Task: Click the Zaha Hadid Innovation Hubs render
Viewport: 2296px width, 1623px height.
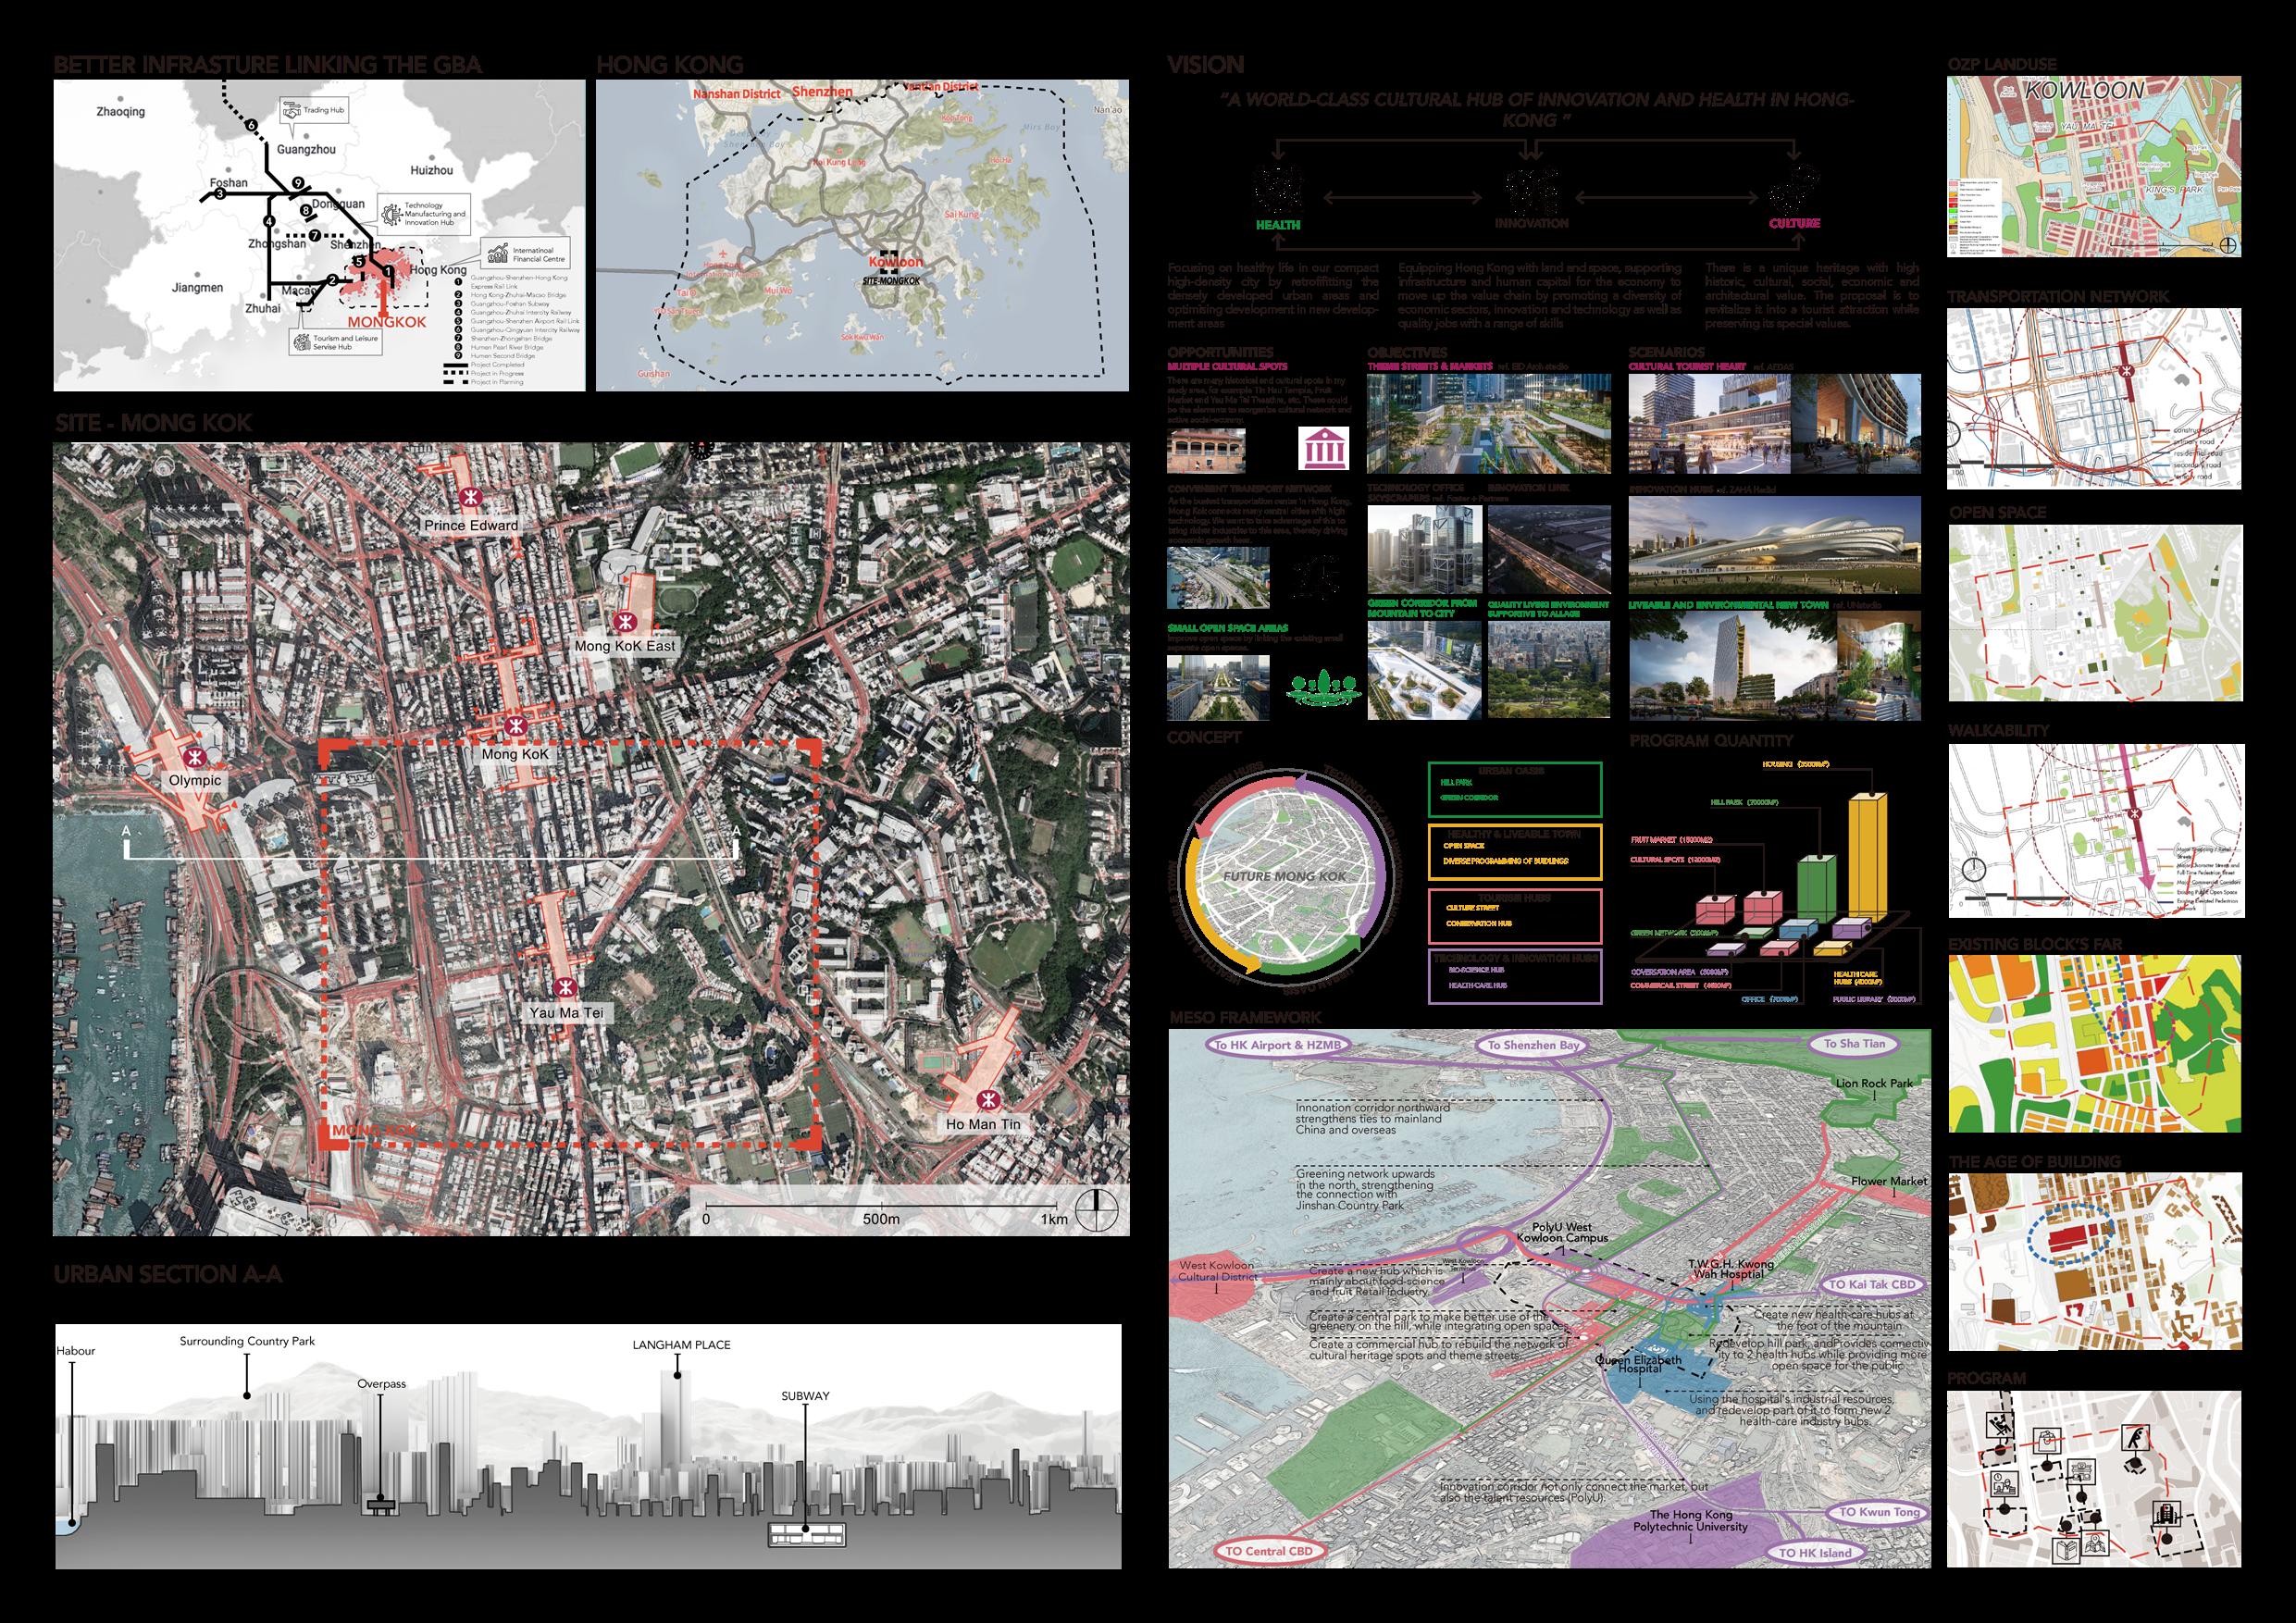Action: tap(1775, 547)
